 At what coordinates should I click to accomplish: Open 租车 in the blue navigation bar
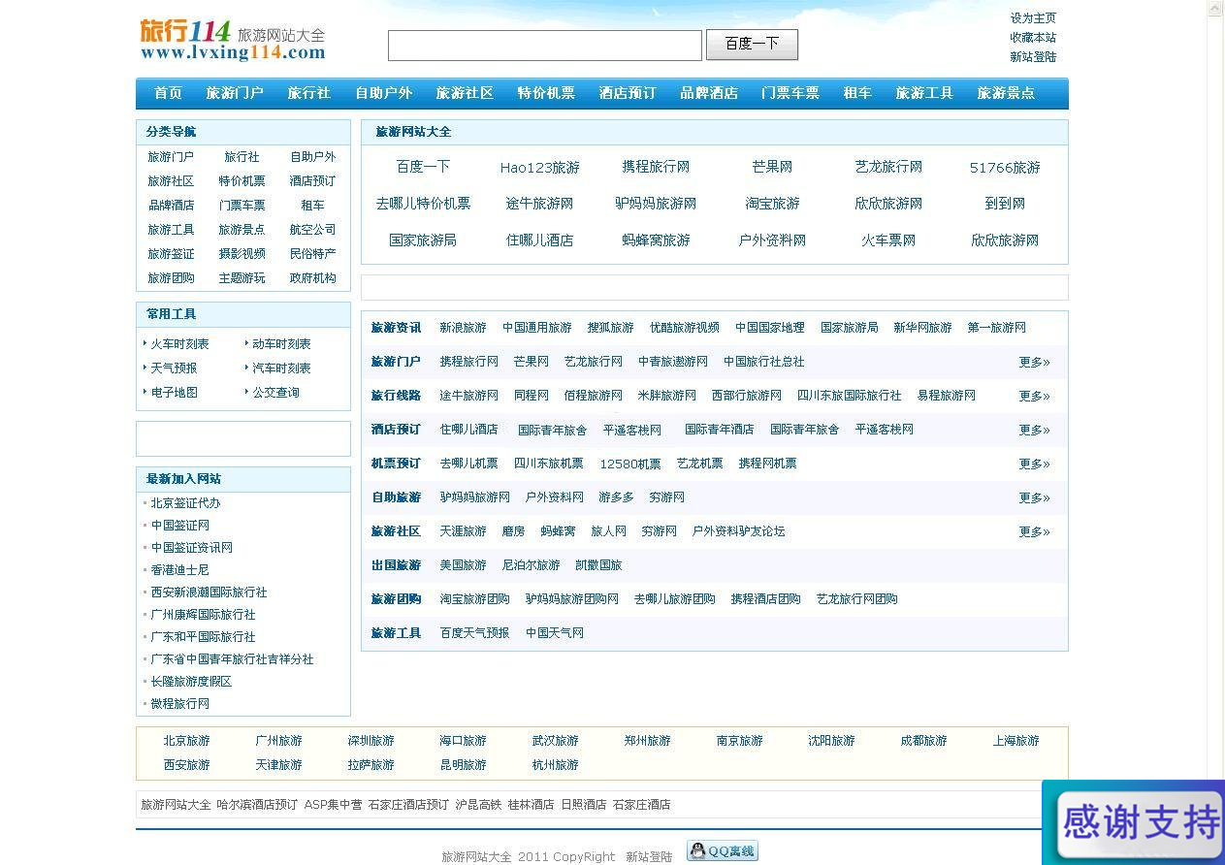coord(857,93)
